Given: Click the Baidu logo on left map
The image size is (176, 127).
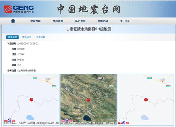Looking at the screenshot, I should click(10, 120).
